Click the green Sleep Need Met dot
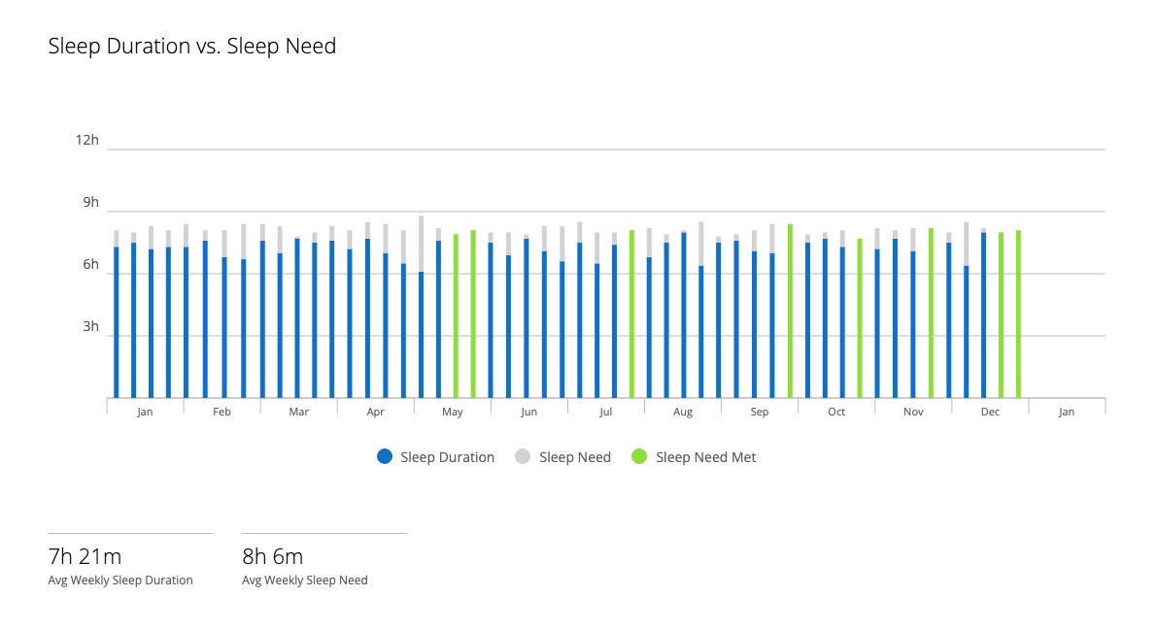 pos(639,457)
